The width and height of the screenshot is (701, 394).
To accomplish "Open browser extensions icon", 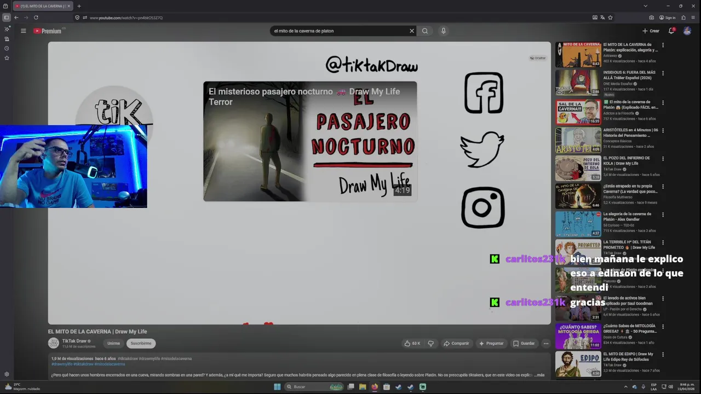I will [683, 18].
